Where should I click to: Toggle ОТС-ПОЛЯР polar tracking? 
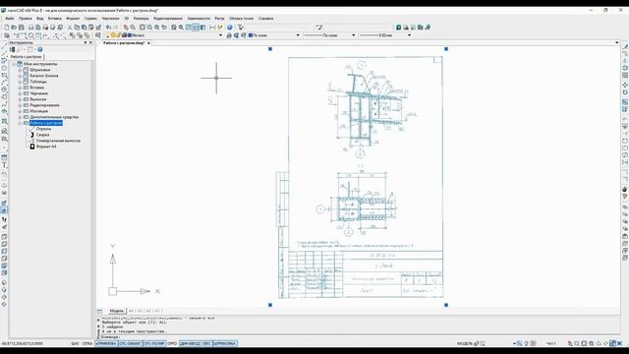154,343
